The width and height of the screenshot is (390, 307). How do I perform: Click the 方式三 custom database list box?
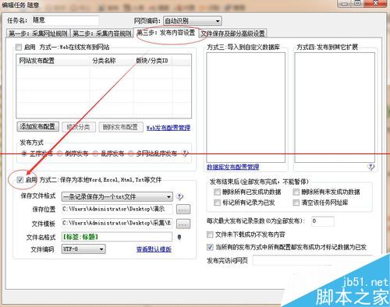click(x=246, y=108)
